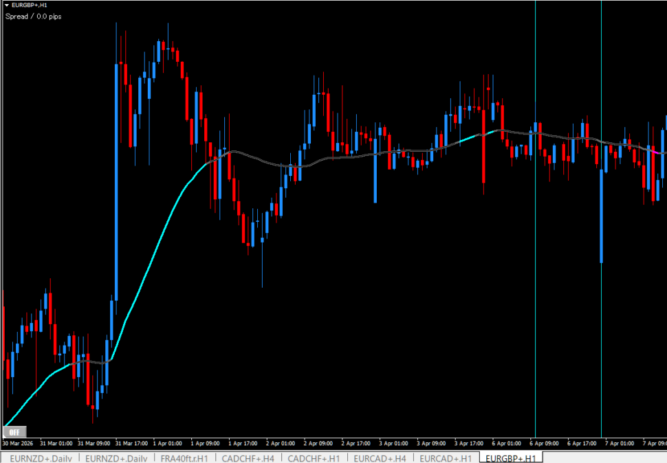
Task: Select the second EURNZD+.Daily tab
Action: (x=116, y=458)
